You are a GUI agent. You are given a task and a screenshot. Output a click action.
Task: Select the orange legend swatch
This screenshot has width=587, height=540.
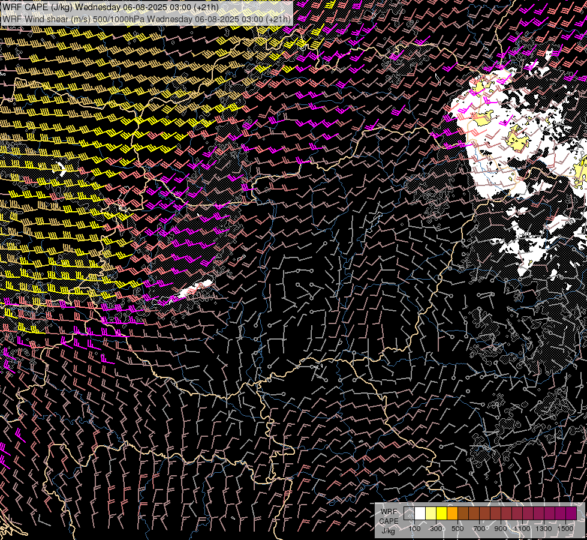pos(452,513)
